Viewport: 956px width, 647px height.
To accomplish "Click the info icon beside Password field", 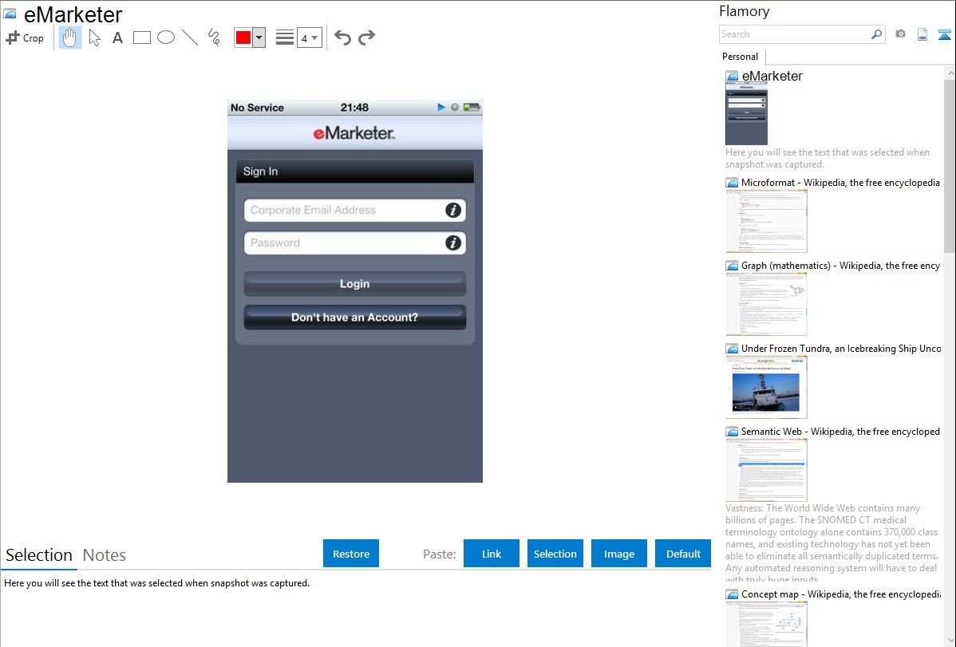I will pos(453,243).
